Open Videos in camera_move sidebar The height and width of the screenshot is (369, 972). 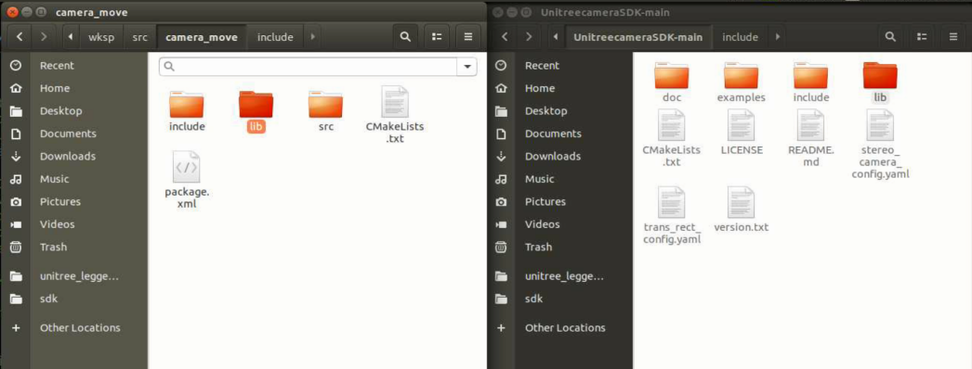coord(74,224)
